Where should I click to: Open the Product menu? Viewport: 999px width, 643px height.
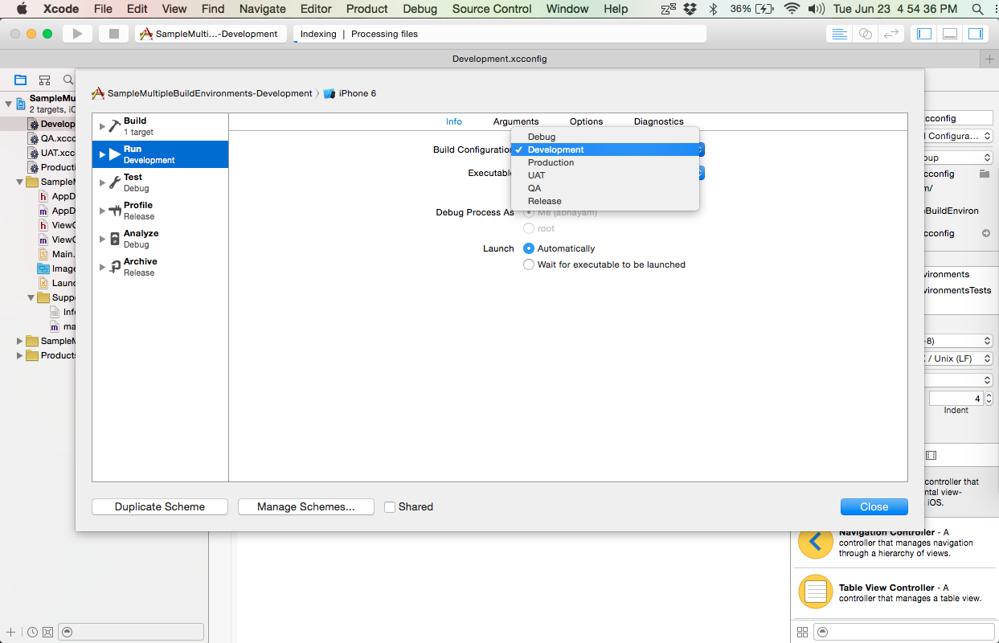click(x=367, y=9)
